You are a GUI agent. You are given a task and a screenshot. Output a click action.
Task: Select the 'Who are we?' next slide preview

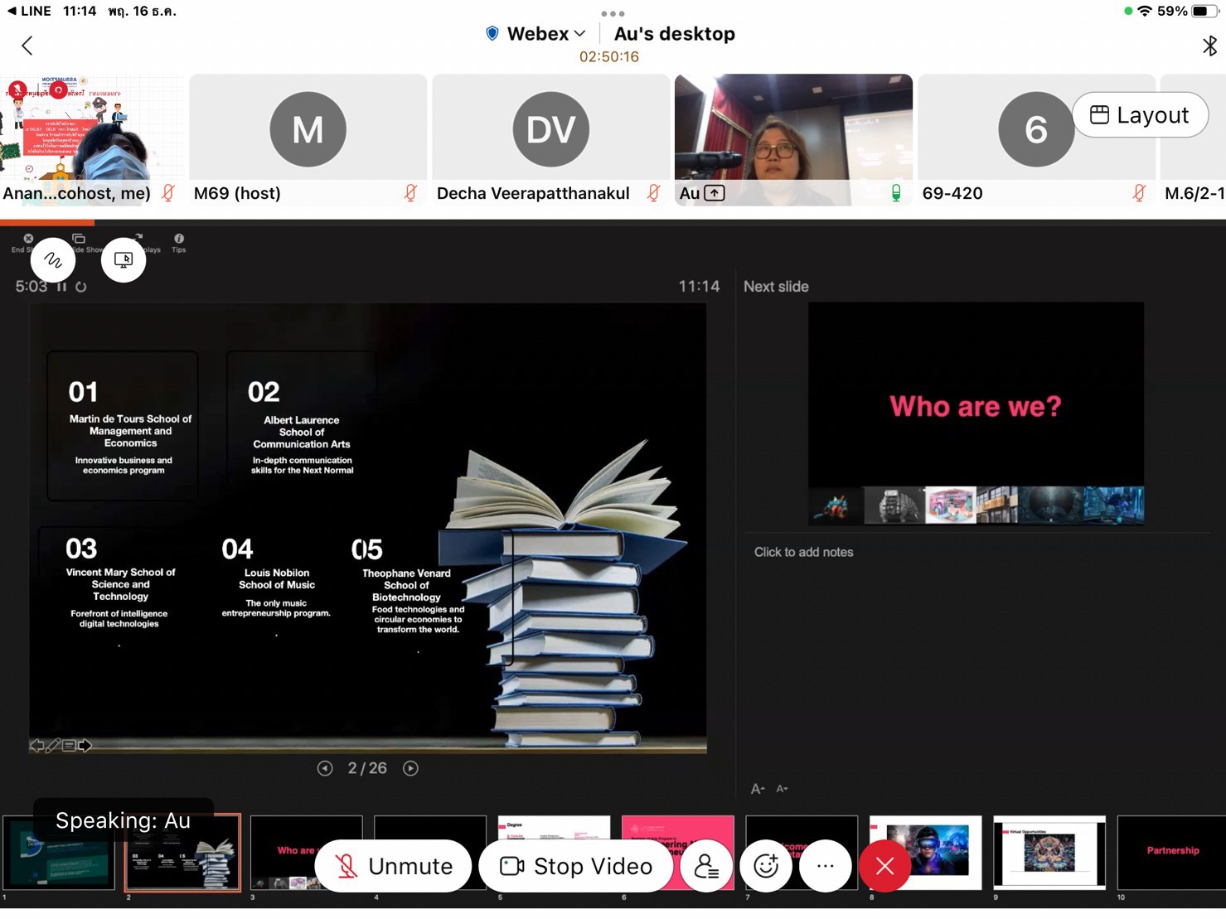point(976,414)
